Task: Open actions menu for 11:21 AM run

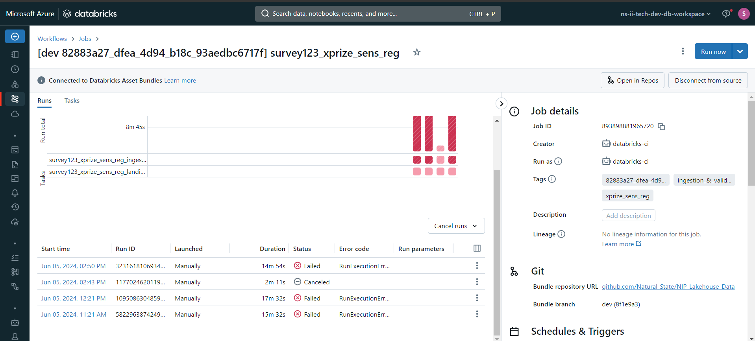Action: click(x=477, y=314)
